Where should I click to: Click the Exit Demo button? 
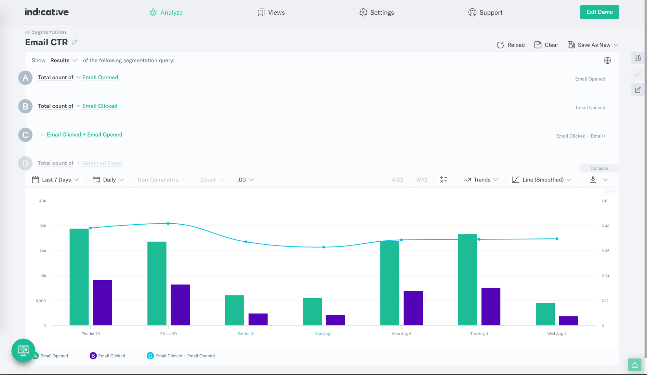(x=599, y=12)
